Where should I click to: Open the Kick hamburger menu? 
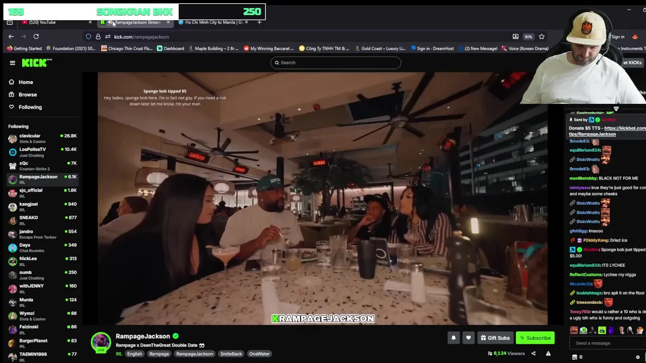pyautogui.click(x=12, y=63)
